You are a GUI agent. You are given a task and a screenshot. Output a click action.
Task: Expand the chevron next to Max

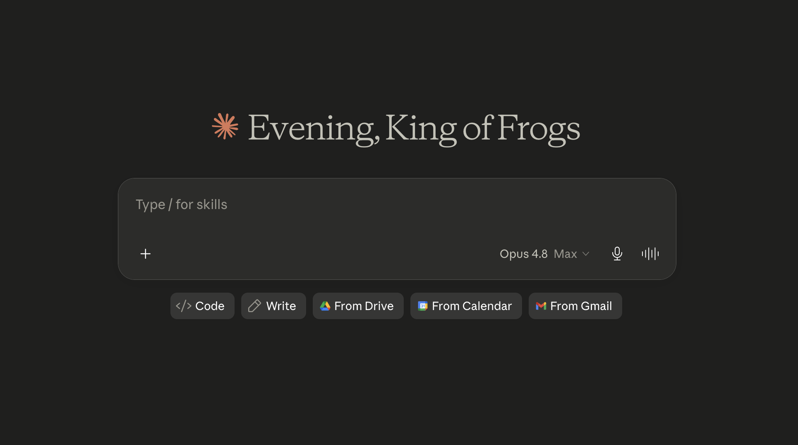tap(586, 254)
